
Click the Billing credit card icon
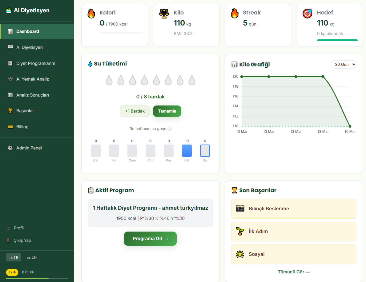point(10,127)
